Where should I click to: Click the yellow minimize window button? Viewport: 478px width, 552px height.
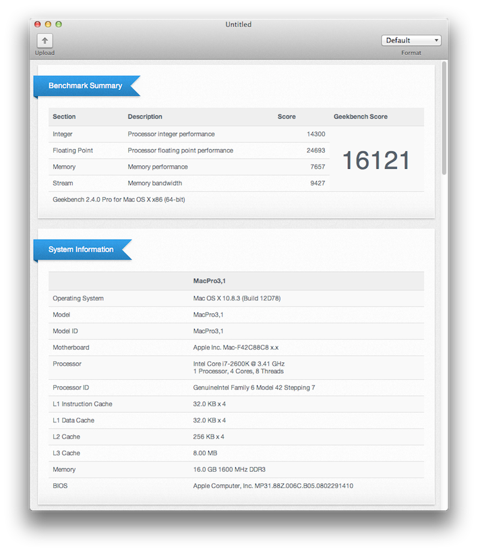[48, 24]
